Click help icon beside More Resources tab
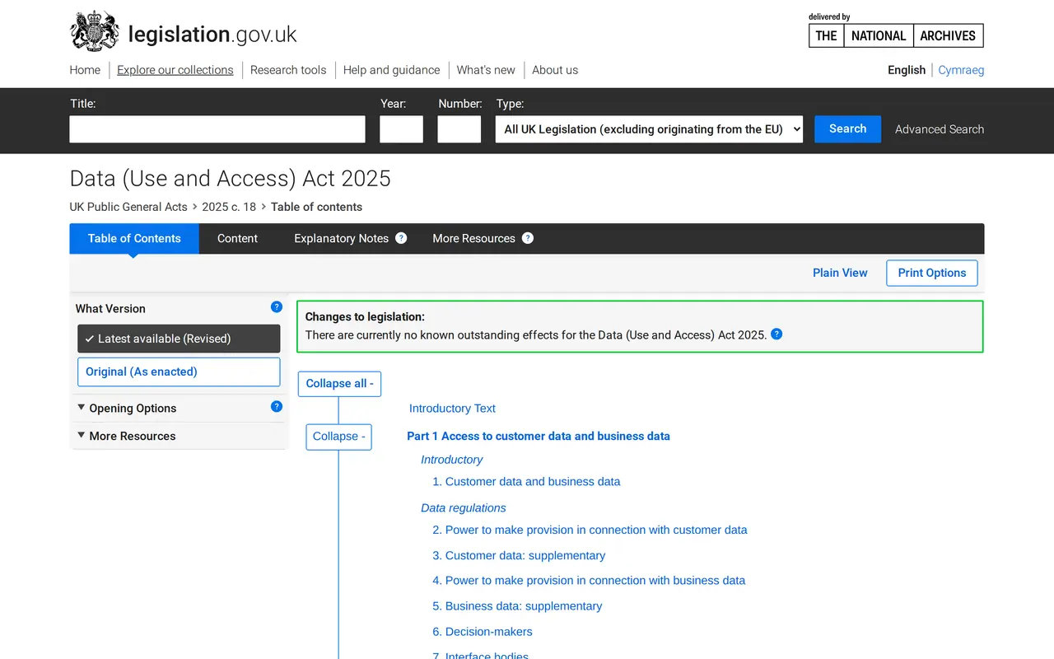This screenshot has width=1054, height=659. 528,238
